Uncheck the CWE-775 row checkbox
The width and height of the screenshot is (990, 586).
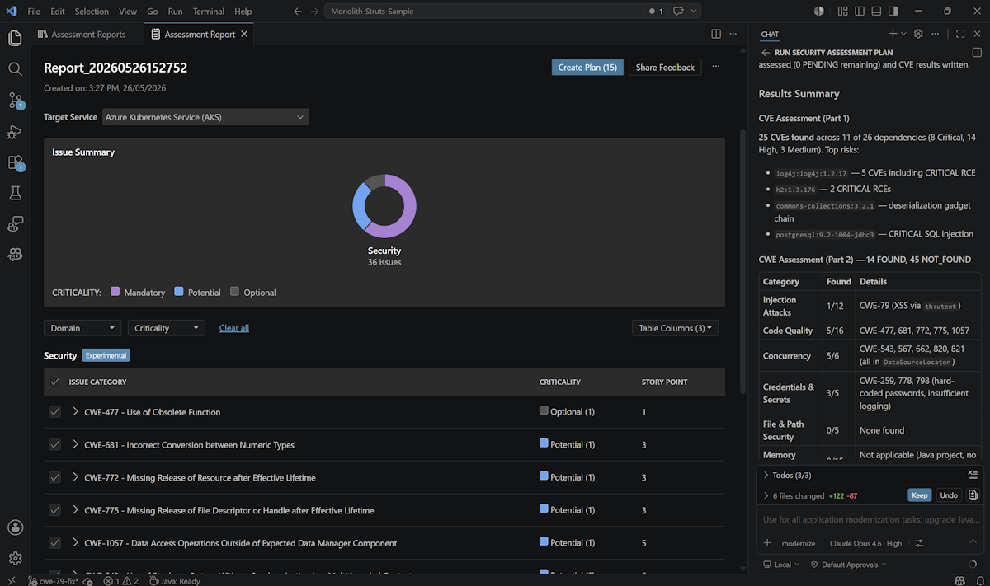(x=55, y=510)
